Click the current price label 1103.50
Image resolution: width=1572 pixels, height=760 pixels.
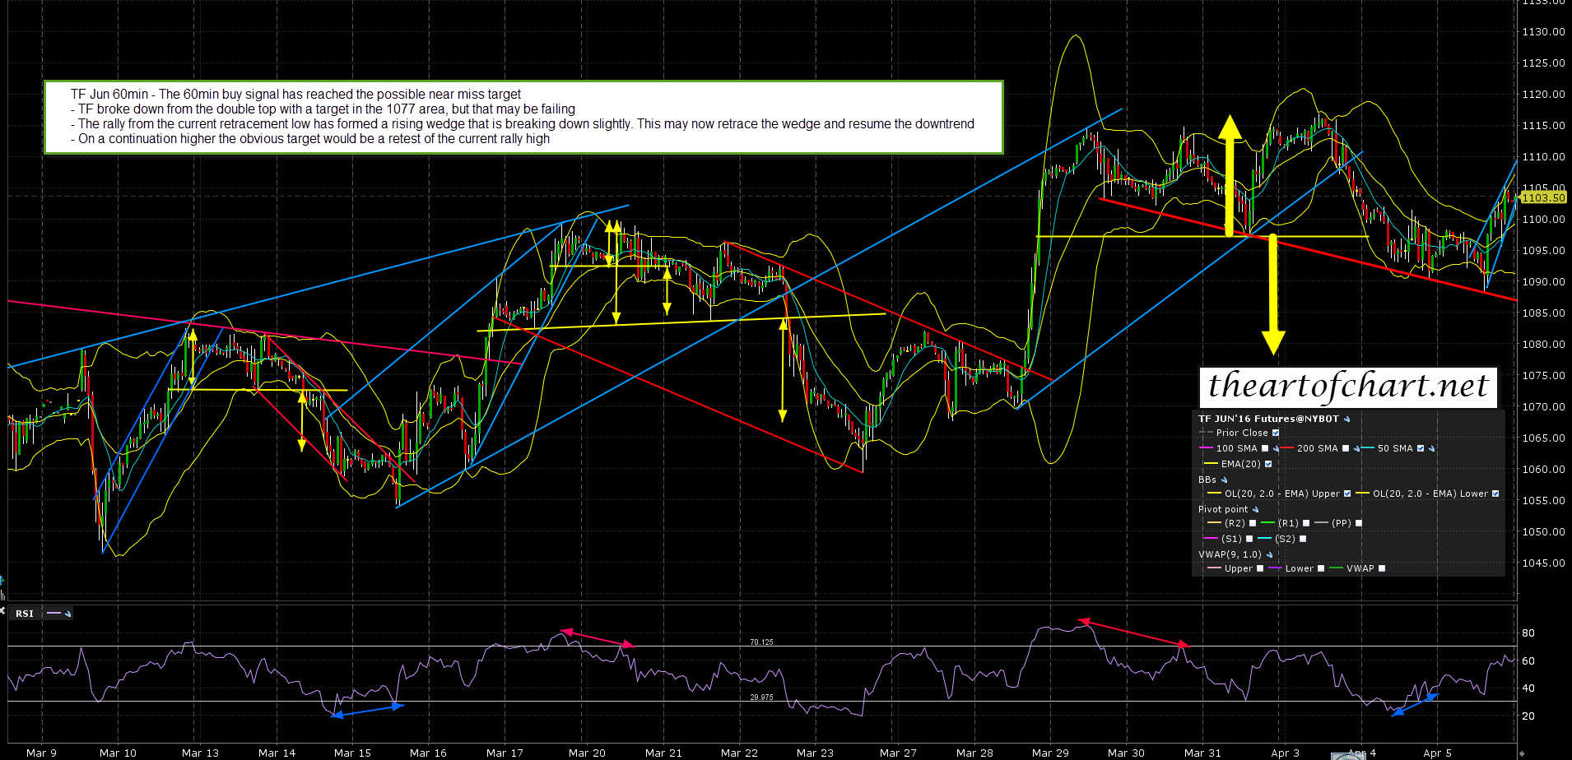point(1542,197)
